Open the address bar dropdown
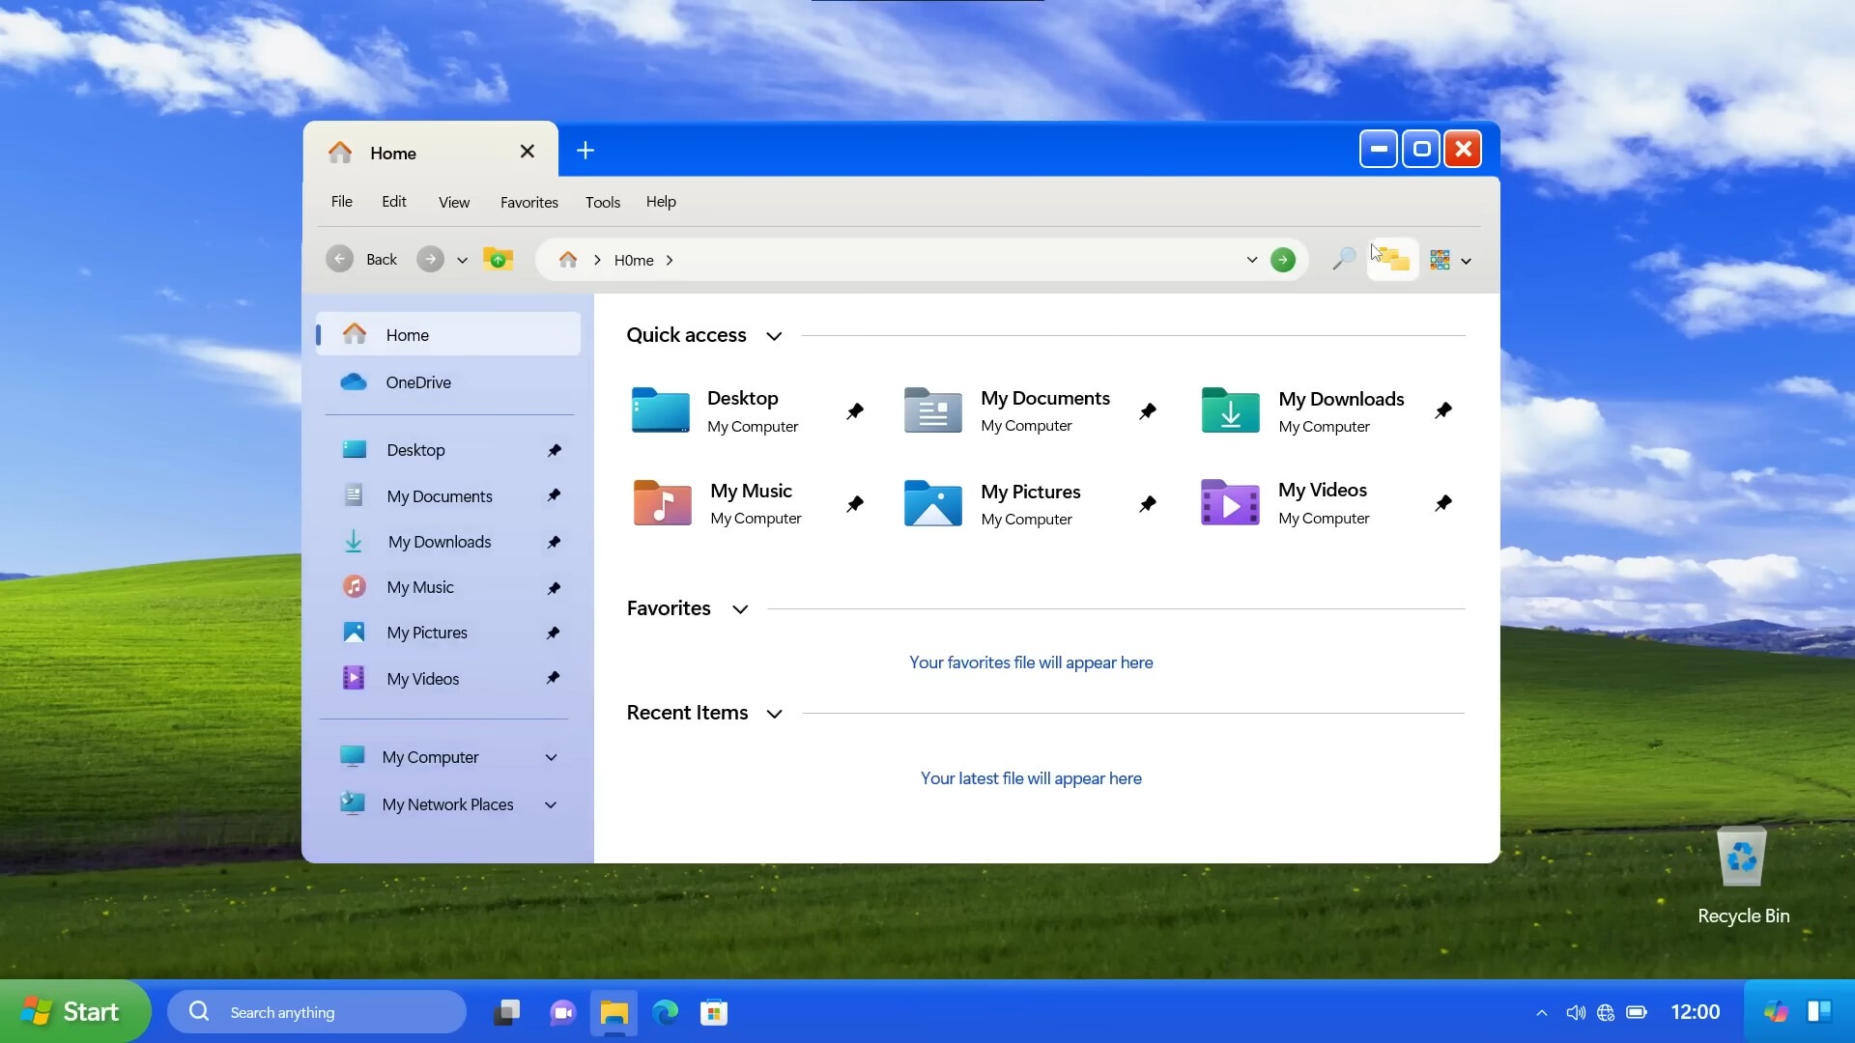Screen dimensions: 1855x1043 [1251, 260]
